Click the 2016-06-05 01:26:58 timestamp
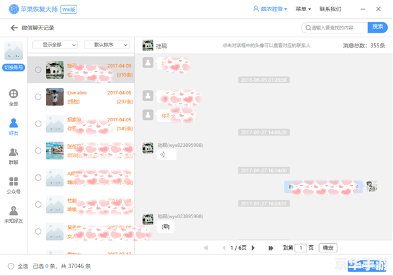This screenshot has height=276, width=393. click(x=264, y=80)
